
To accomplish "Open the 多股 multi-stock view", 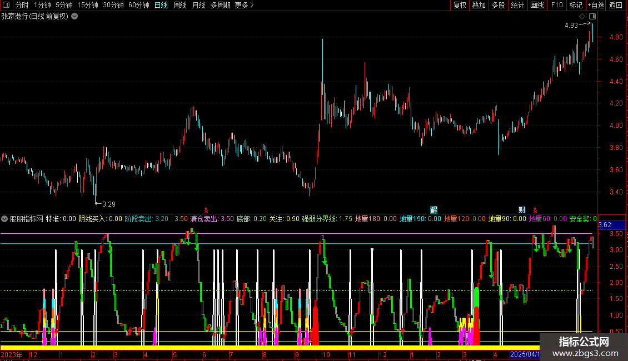I will 499,5.
